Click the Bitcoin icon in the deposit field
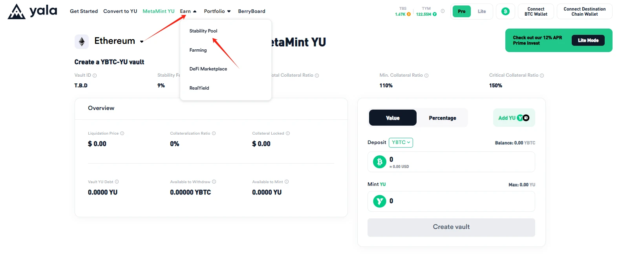The height and width of the screenshot is (254, 620). (x=379, y=162)
